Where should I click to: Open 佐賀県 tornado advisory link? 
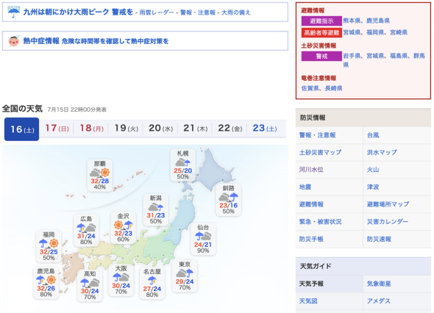click(x=310, y=88)
